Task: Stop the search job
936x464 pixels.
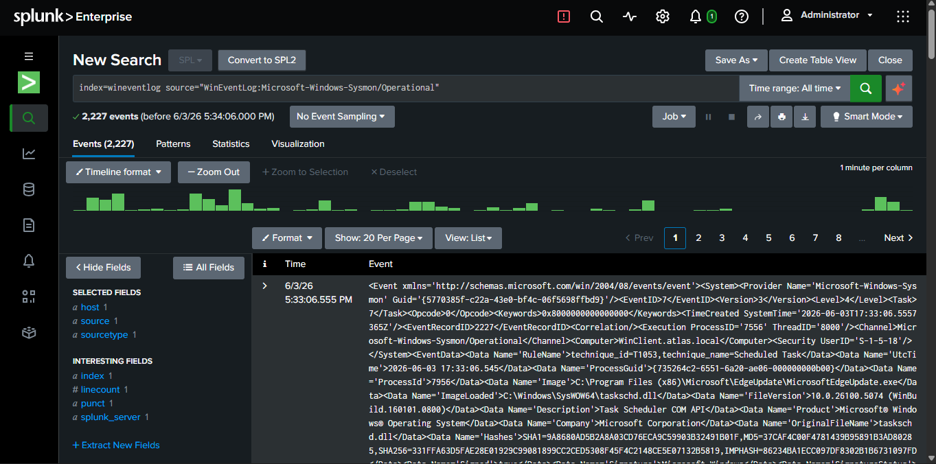Action: pyautogui.click(x=731, y=117)
